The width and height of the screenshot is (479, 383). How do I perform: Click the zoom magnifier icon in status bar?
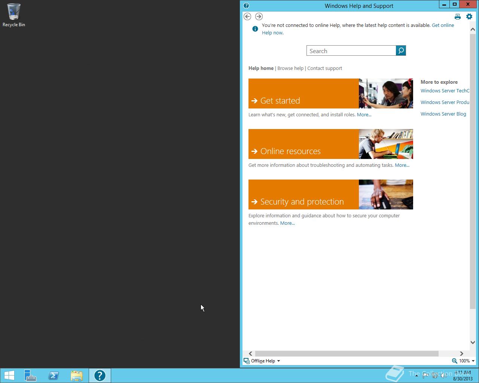(454, 361)
